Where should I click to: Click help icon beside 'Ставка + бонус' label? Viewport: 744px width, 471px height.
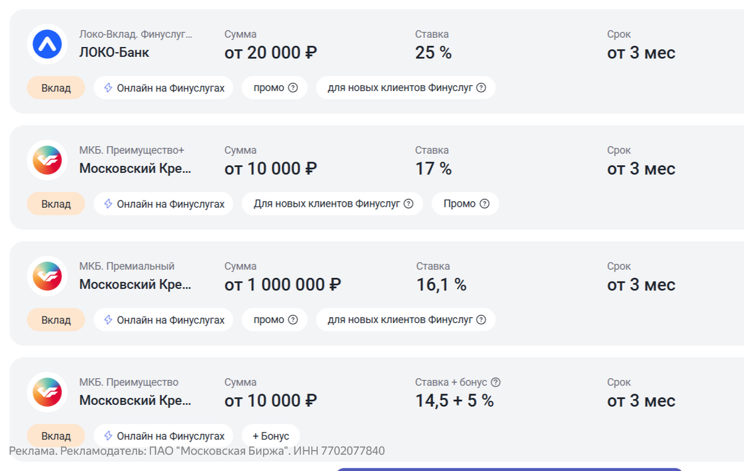coord(495,382)
